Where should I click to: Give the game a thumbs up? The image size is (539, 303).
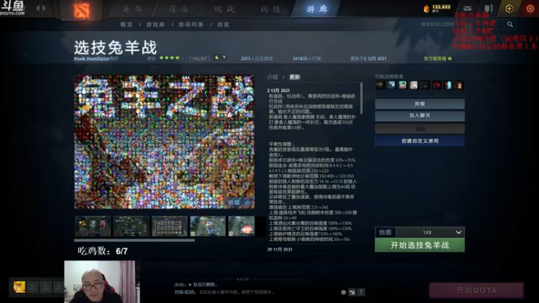click(x=217, y=57)
